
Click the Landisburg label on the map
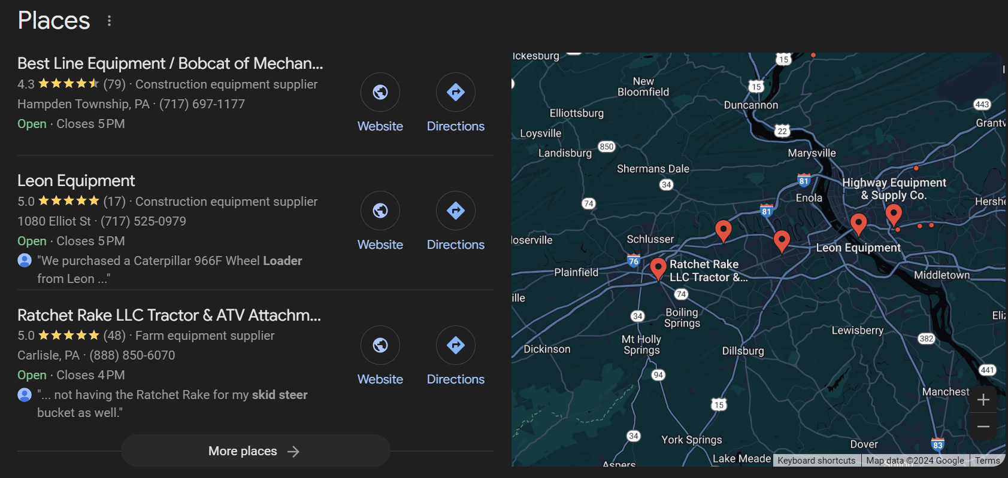[x=565, y=153]
